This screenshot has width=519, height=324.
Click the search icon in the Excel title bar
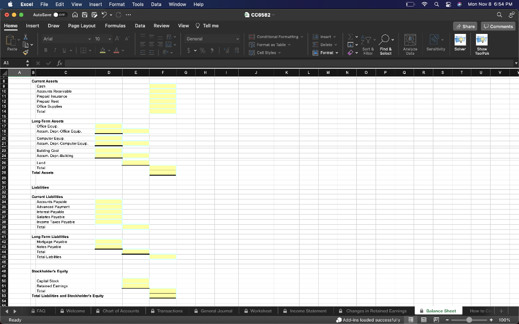(499, 15)
